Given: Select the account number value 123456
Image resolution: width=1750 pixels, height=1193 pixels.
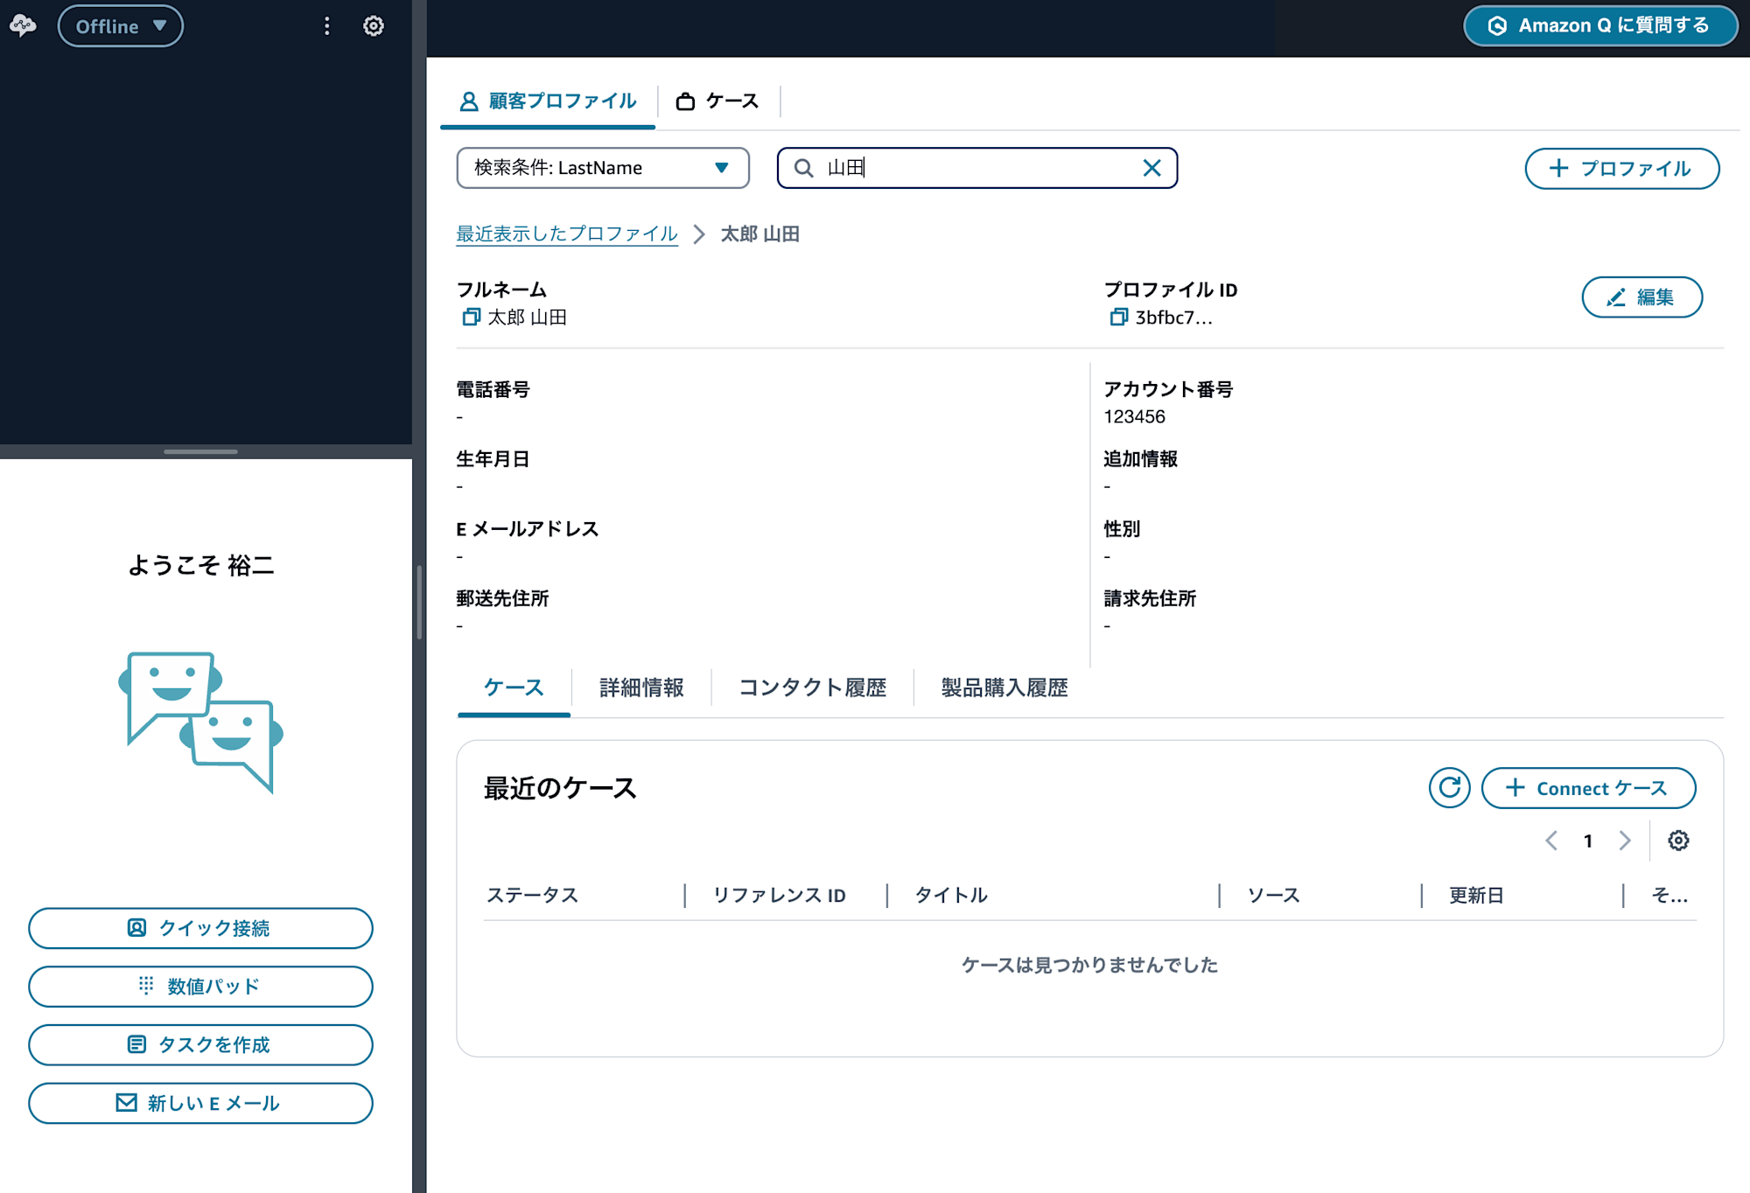Looking at the screenshot, I should pyautogui.click(x=1134, y=416).
